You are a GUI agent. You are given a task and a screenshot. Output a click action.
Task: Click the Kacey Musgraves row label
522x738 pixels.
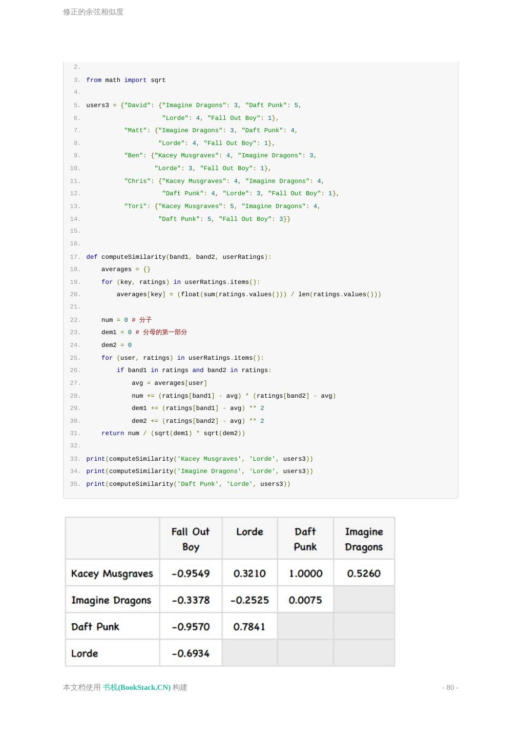click(112, 573)
